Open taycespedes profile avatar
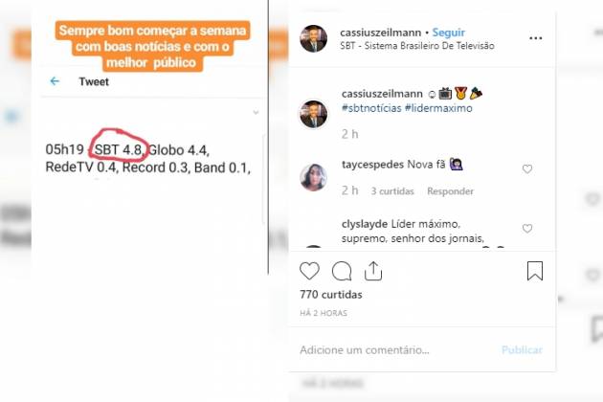Screen dimensions: 603x402 (313, 177)
